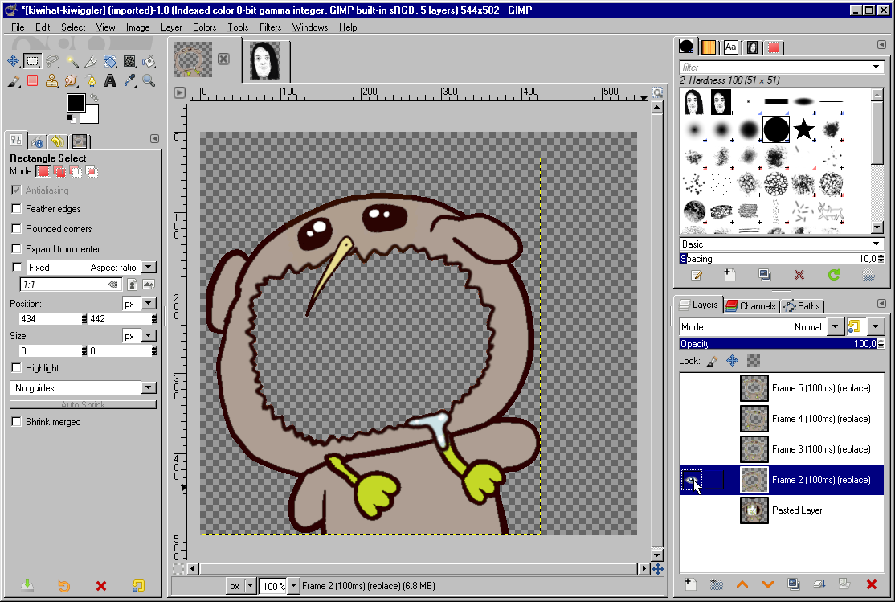The height and width of the screenshot is (602, 895).
Task: Switch to the Channels tab
Action: (751, 306)
